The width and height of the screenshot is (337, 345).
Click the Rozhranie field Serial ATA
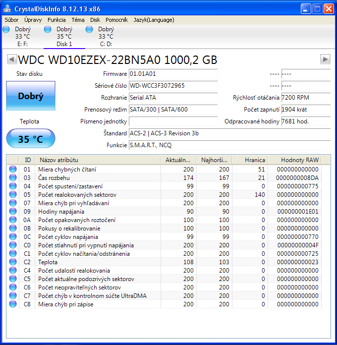(x=173, y=98)
